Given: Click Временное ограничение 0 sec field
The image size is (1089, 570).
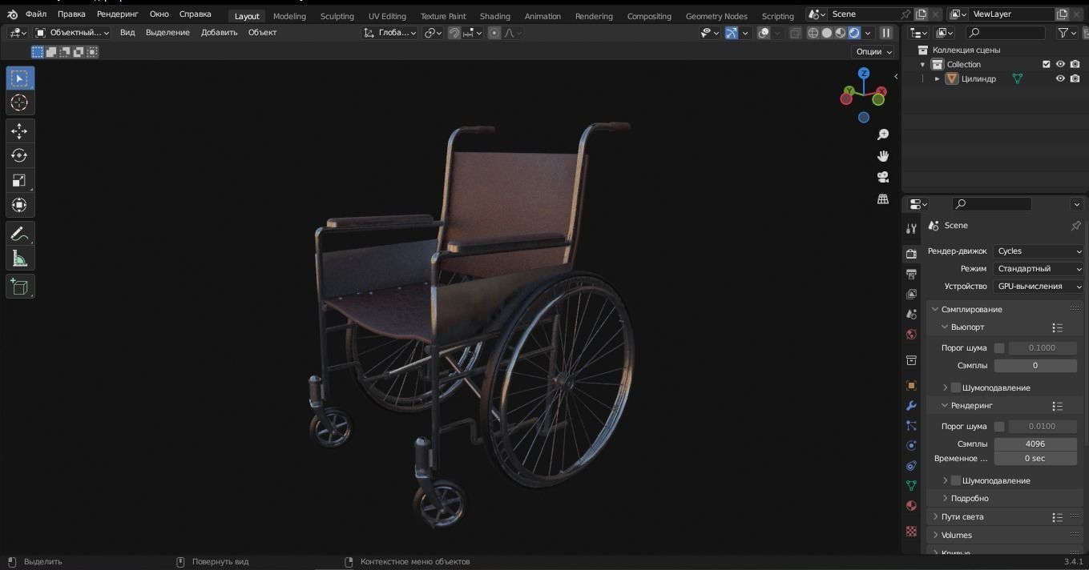Looking at the screenshot, I should tap(1035, 458).
